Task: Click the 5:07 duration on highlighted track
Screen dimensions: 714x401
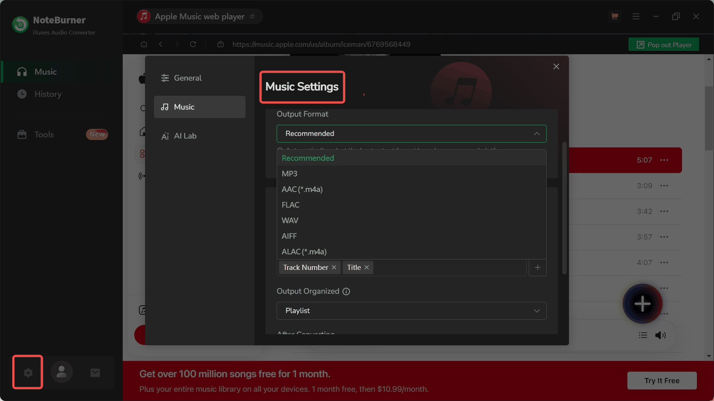Action: pos(644,160)
